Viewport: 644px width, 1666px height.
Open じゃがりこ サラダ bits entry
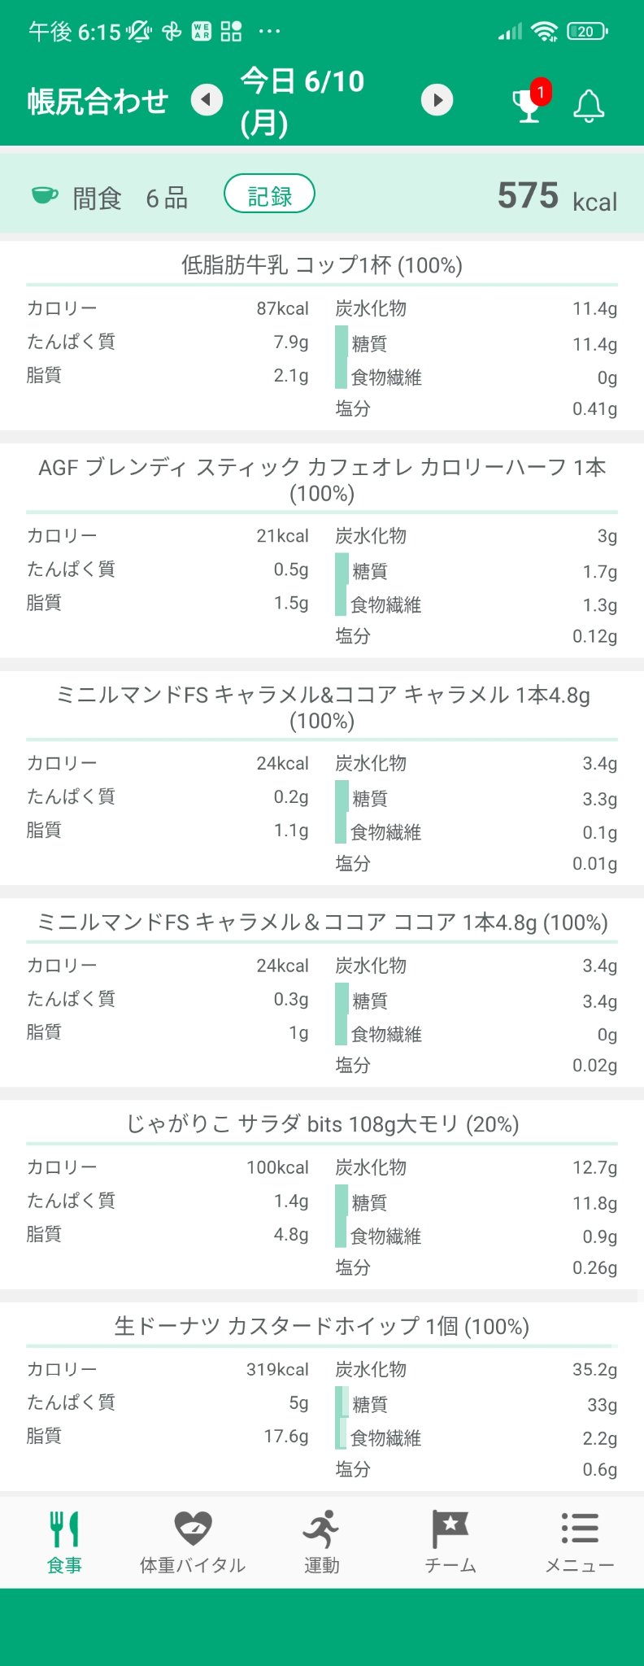(322, 1124)
